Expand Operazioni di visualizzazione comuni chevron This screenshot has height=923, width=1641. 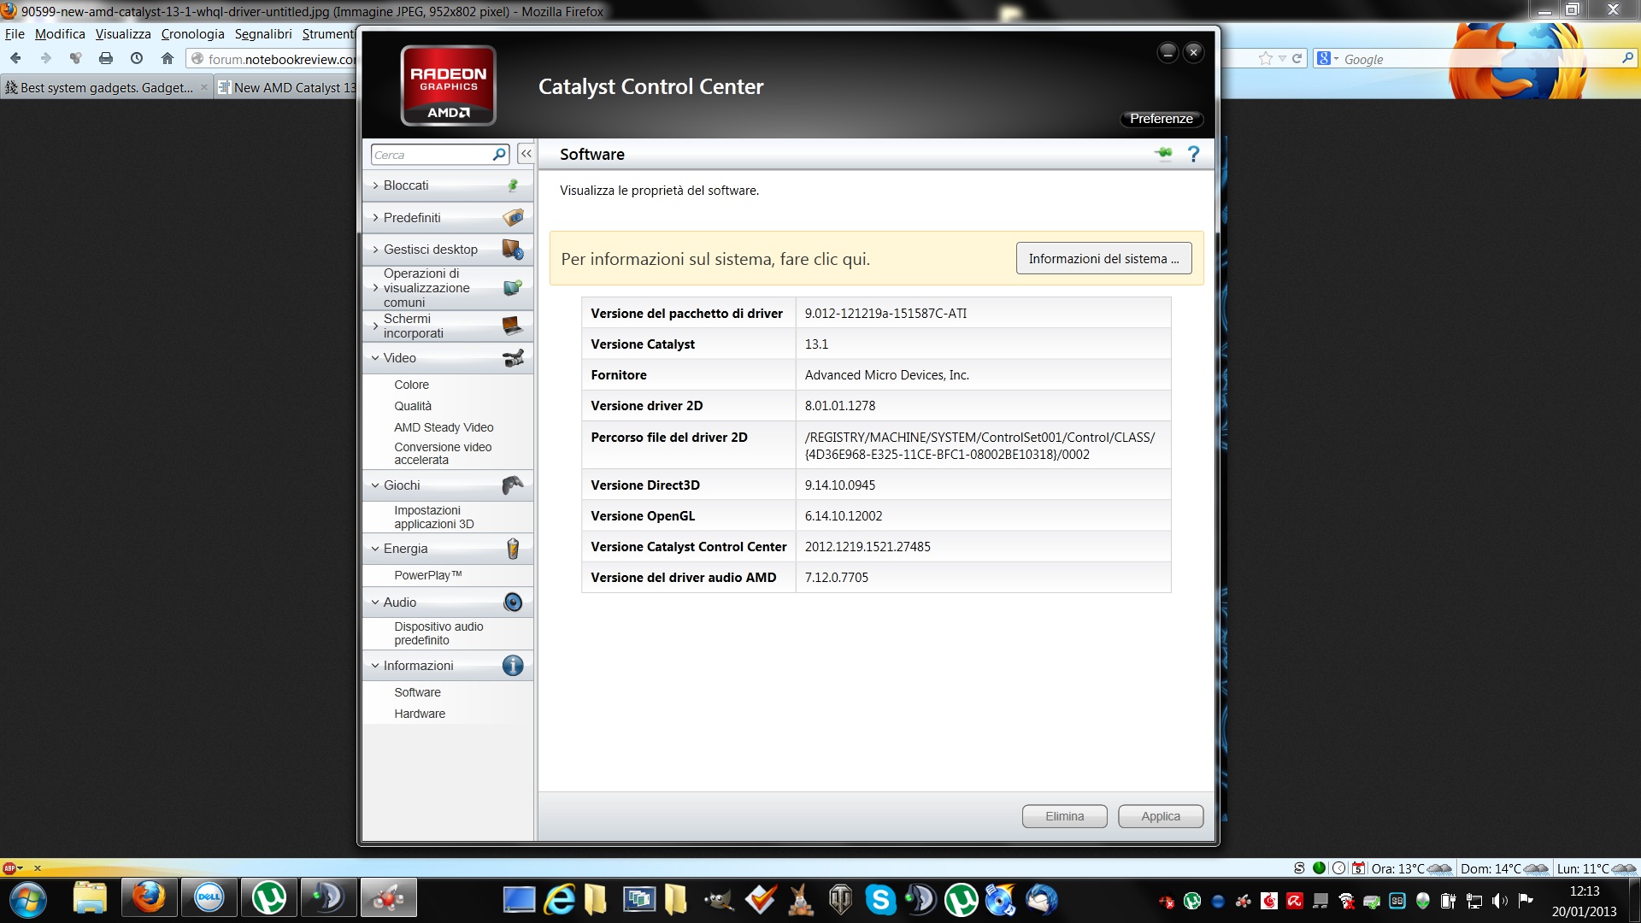point(375,288)
